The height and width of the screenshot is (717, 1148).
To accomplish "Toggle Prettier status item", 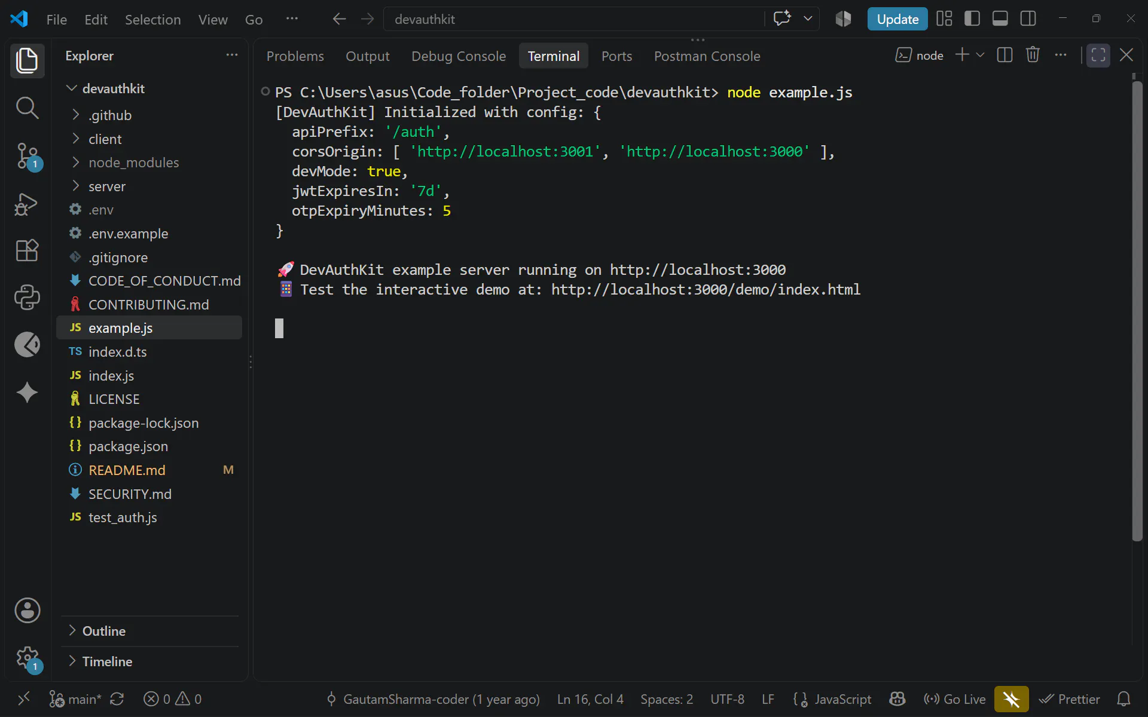I will pyautogui.click(x=1069, y=699).
